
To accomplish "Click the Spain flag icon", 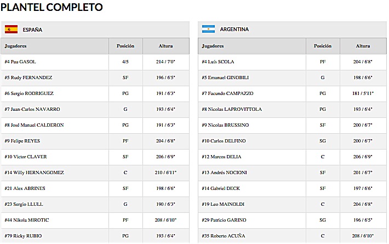I will 12,29.
